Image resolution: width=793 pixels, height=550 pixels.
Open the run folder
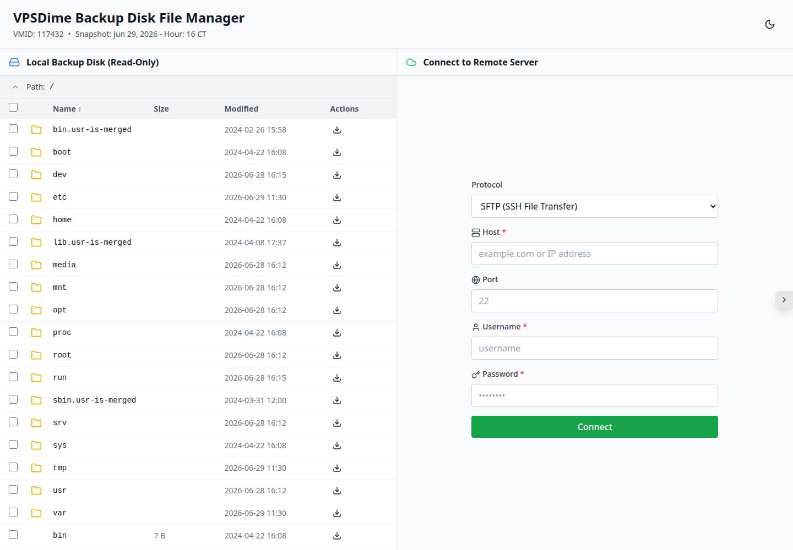[x=59, y=378]
